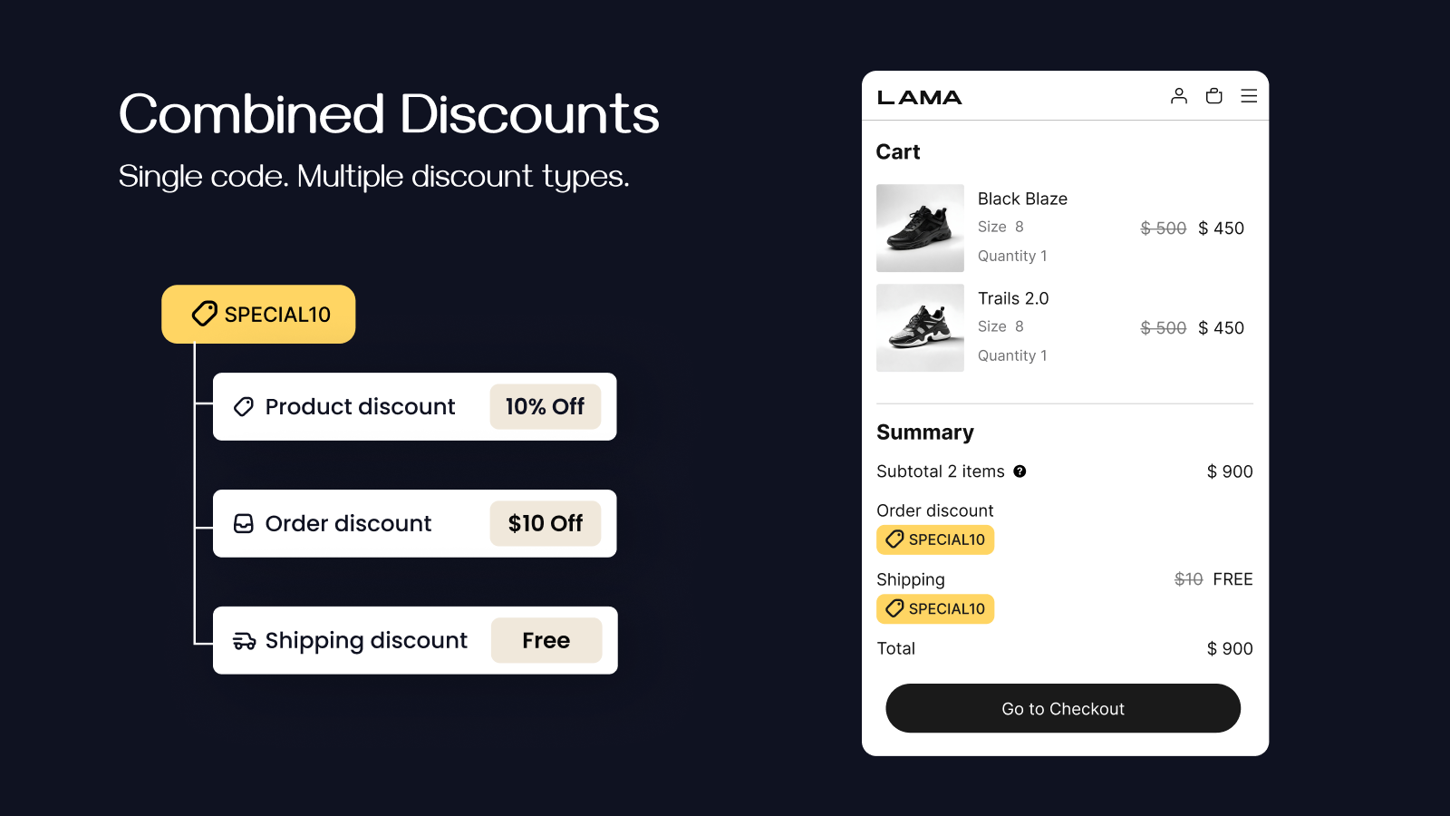Click the Trails 2.0 product name
Screen dimensions: 1450x816
1013,298
